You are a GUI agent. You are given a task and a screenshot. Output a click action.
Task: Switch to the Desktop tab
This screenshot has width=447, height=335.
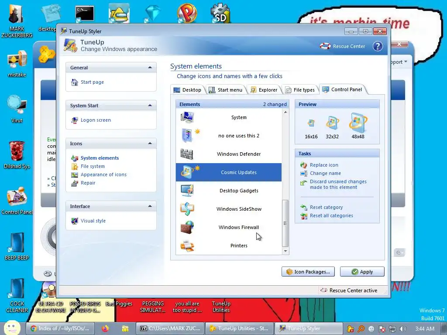(187, 90)
